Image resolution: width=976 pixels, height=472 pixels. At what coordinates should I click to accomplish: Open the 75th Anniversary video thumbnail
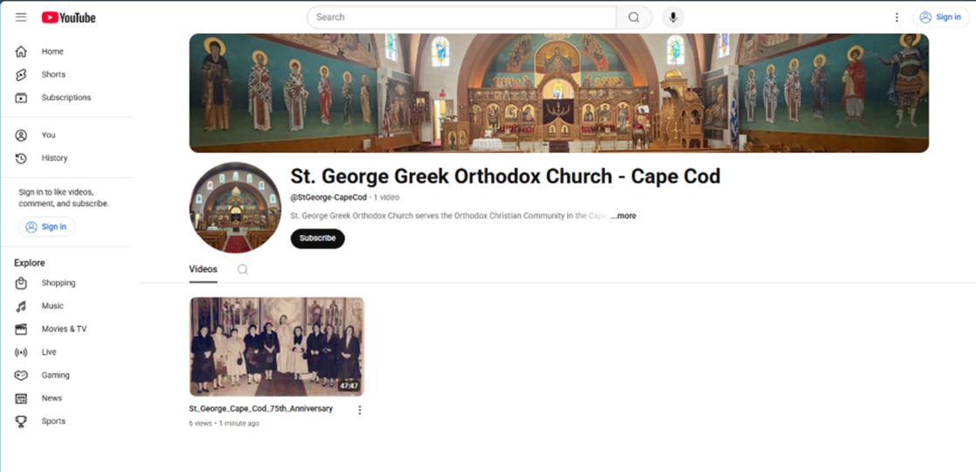pyautogui.click(x=276, y=347)
